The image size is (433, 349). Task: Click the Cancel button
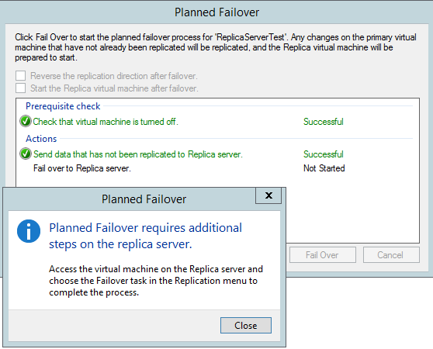click(x=391, y=254)
